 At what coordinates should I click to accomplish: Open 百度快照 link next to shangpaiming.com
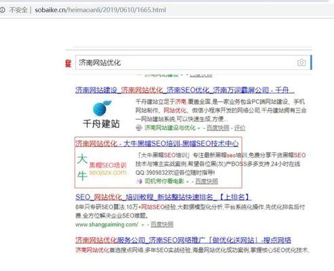coord(162,224)
